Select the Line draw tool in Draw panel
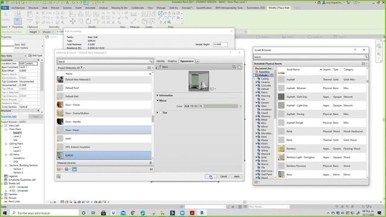The image size is (386, 217). coord(160,13)
